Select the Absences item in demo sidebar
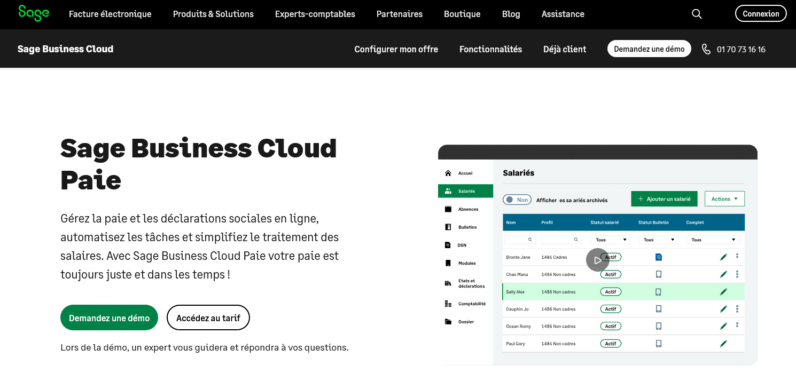 tap(465, 209)
